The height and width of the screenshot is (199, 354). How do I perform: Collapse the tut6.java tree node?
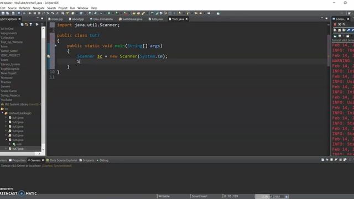click(6, 140)
